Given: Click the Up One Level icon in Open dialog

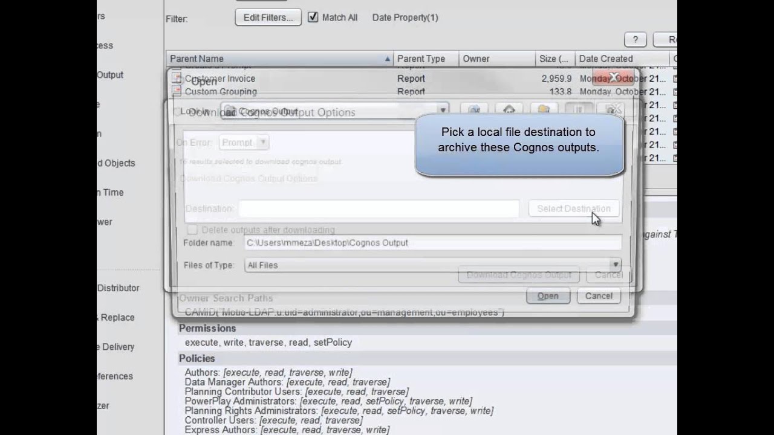Looking at the screenshot, I should click(x=474, y=109).
